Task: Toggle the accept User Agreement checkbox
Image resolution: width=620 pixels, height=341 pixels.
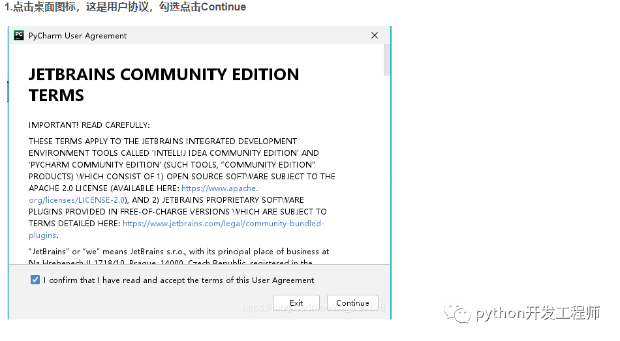Action: (x=35, y=280)
